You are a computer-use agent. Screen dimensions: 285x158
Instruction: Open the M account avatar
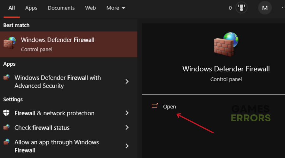265,8
